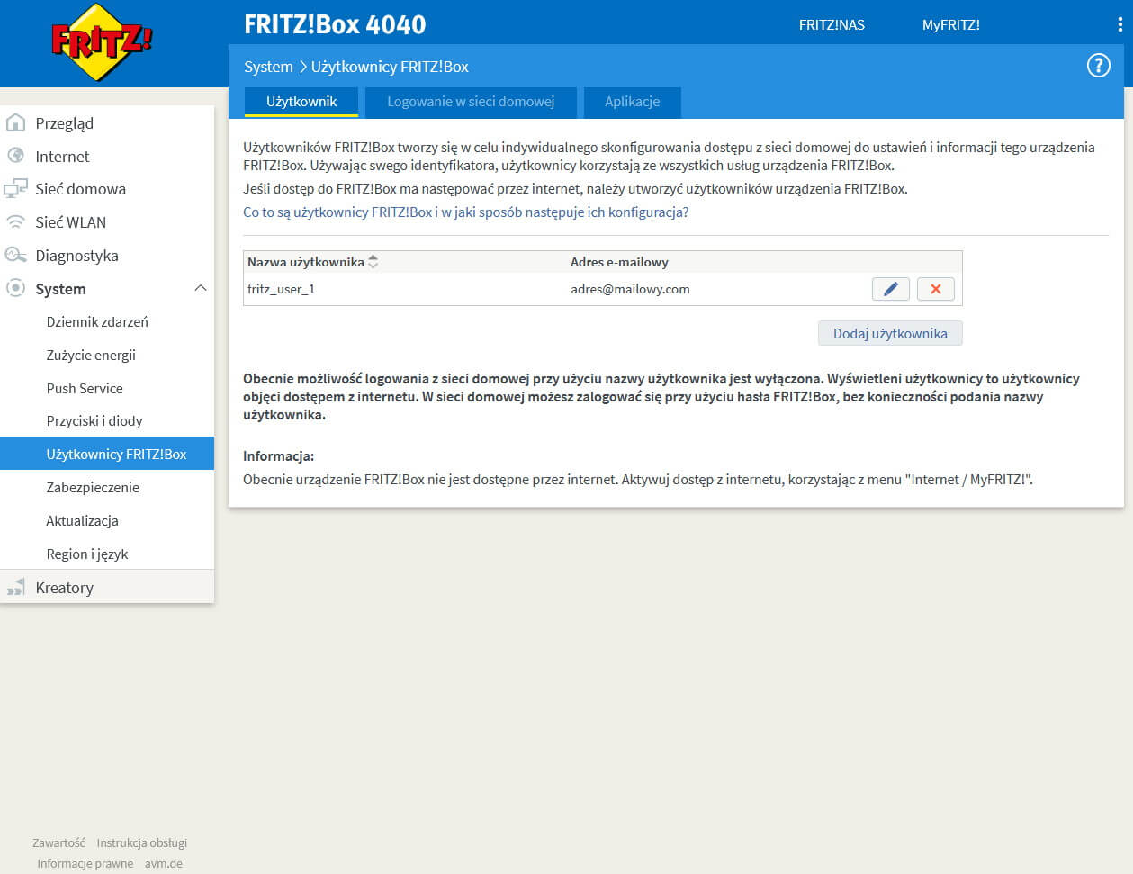Screen dimensions: 1133x874
Task: Open the Aplikacje tab
Action: 632,102
